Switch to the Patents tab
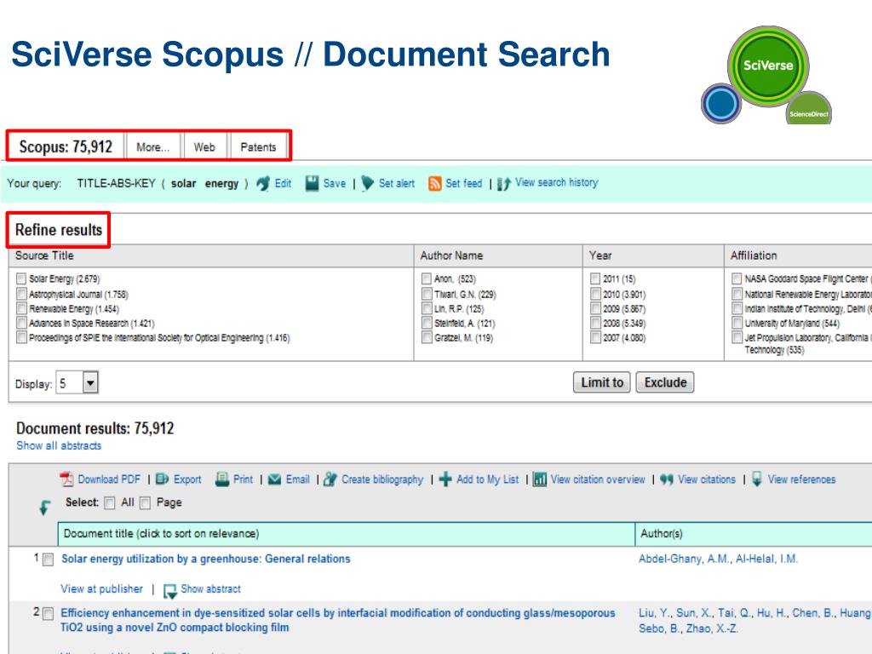The height and width of the screenshot is (654, 872). 258,147
